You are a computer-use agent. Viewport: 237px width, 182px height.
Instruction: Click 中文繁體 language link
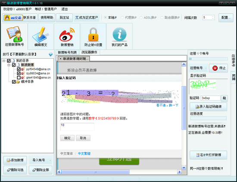point(84,154)
